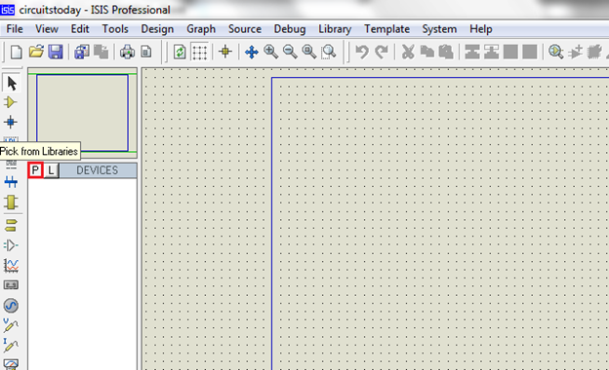
Task: Click the Block Delete icon
Action: (x=530, y=52)
